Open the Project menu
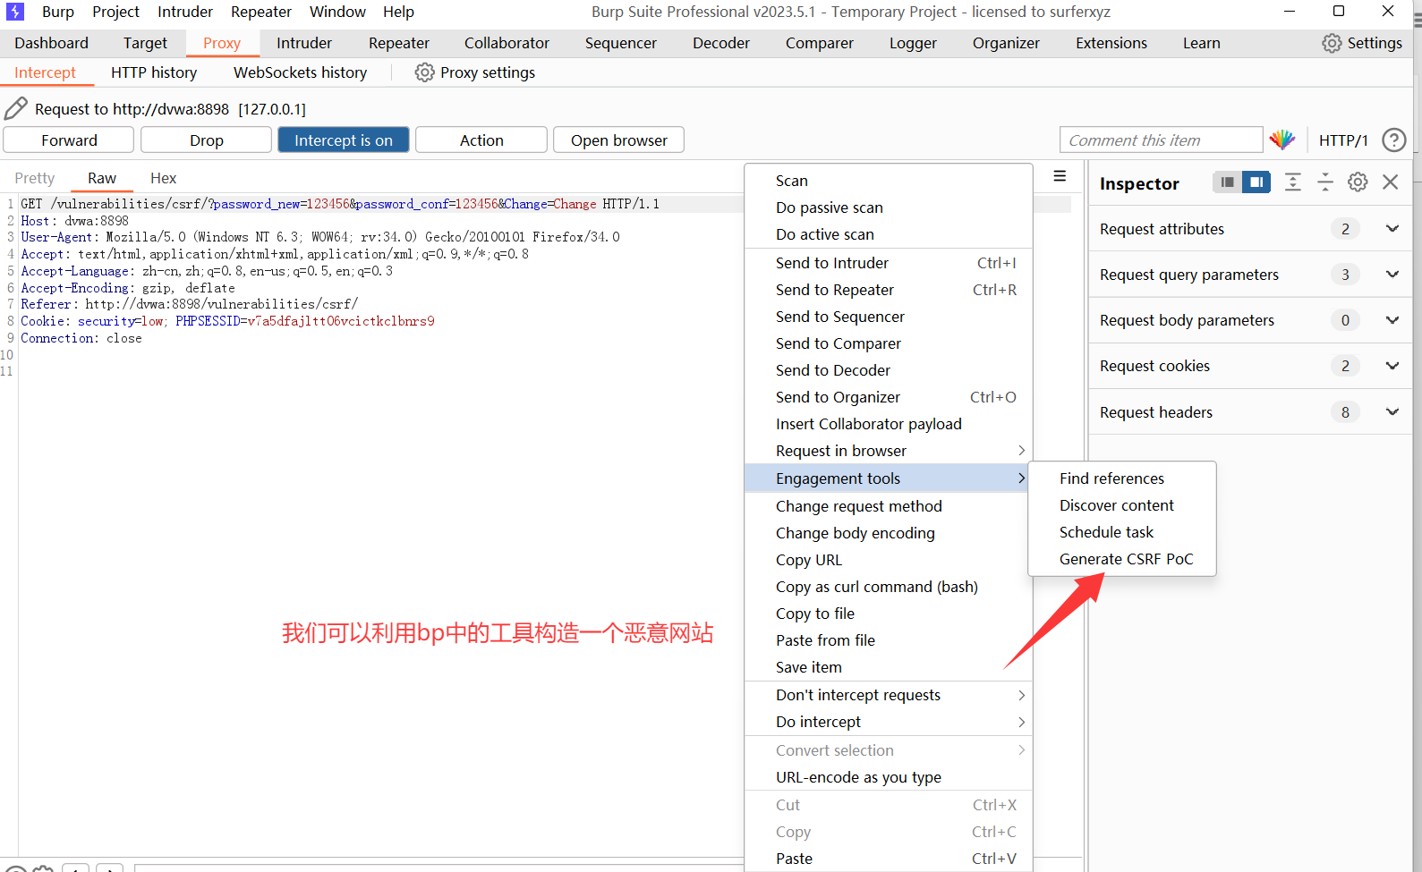This screenshot has height=872, width=1422. point(115,12)
